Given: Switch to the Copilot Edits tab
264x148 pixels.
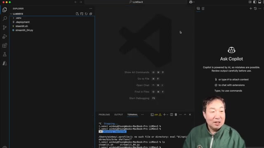Looking at the screenshot, I should click(203, 9).
